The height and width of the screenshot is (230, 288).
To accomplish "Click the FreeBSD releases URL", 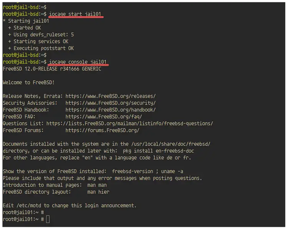I will tap(111, 96).
